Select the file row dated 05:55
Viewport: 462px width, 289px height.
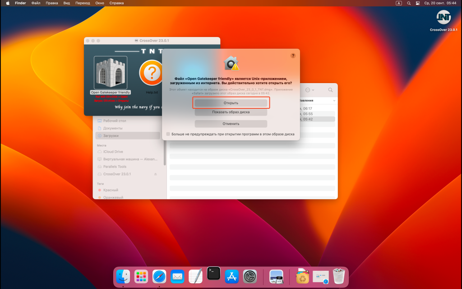(x=317, y=114)
